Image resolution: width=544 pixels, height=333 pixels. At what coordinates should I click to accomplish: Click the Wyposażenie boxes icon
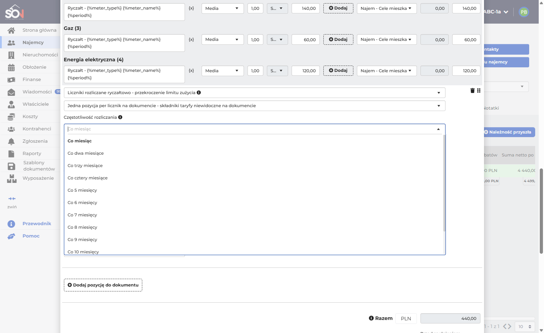point(12,179)
